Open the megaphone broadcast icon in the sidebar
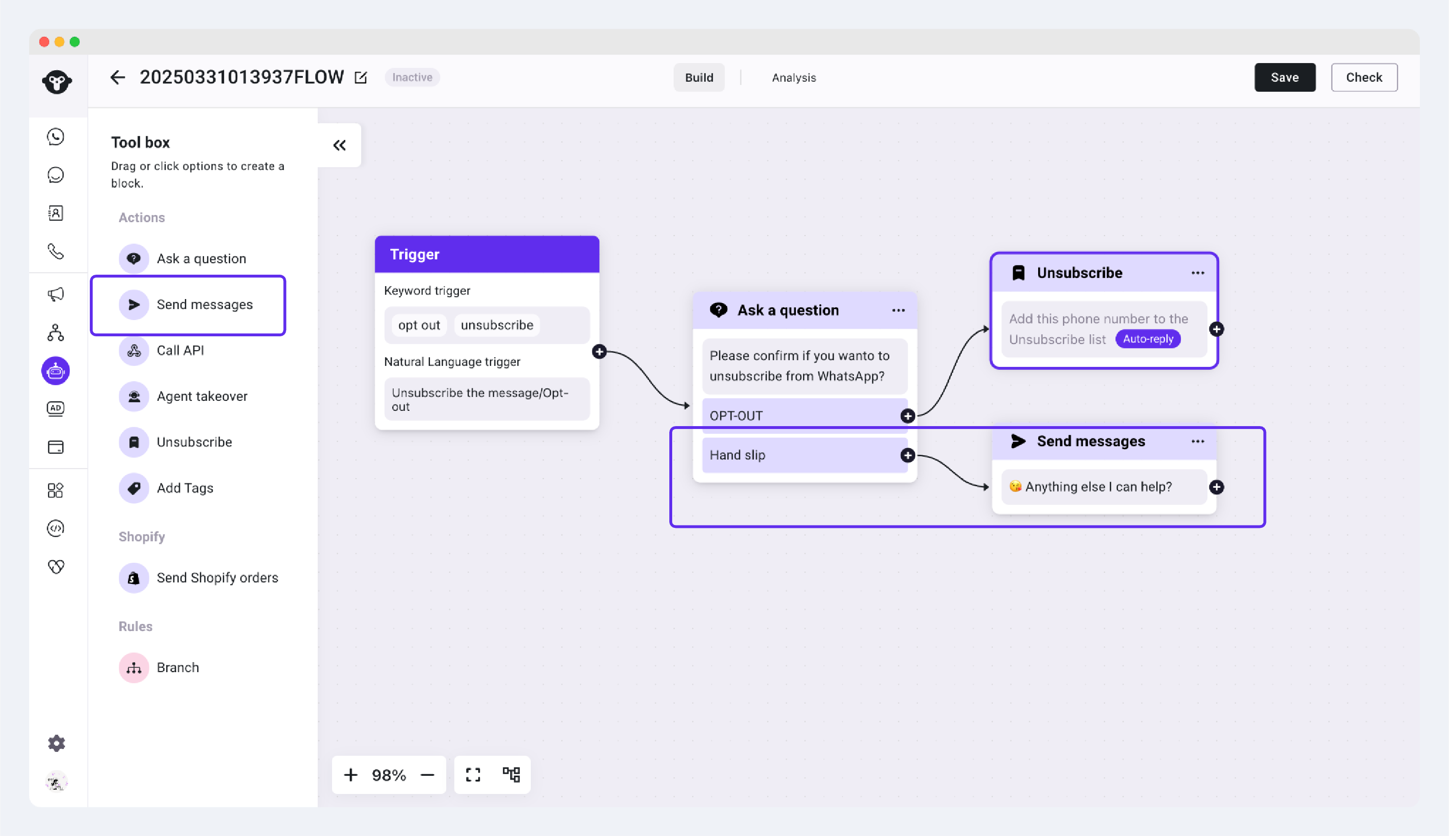Image resolution: width=1449 pixels, height=836 pixels. (56, 295)
